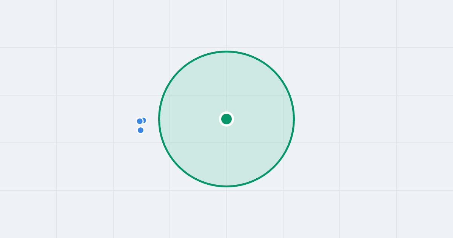
Task: Click inside the green radius area above the center marker
Action: [226, 83]
